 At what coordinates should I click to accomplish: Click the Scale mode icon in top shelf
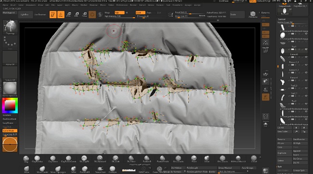pyautogui.click(x=77, y=14)
